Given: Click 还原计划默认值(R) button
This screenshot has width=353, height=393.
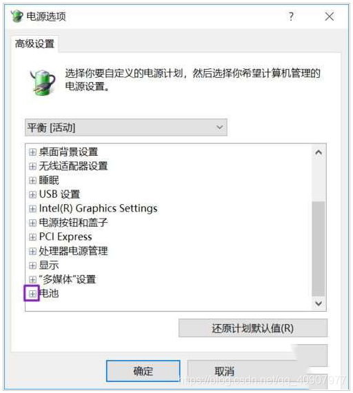Looking at the screenshot, I should point(253,328).
